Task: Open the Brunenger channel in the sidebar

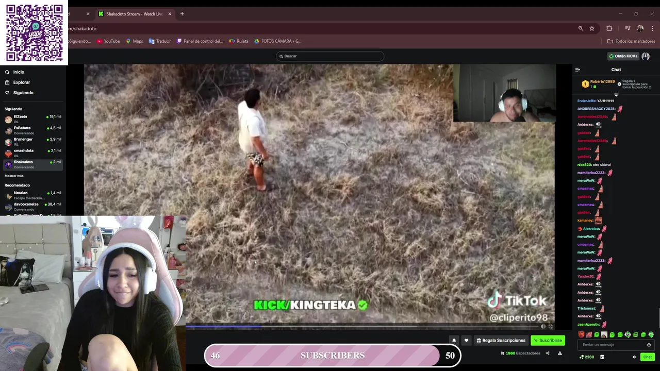Action: pos(33,142)
